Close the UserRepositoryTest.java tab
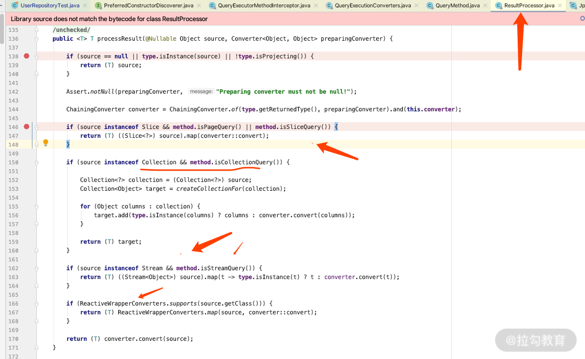585x359 pixels. click(x=85, y=5)
